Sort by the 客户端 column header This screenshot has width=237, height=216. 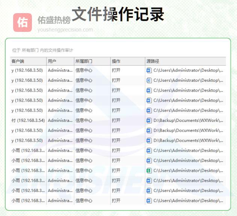(18, 61)
